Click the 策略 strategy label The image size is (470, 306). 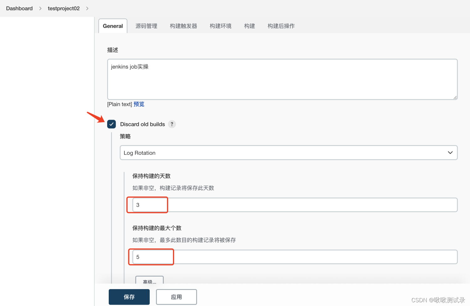[125, 136]
